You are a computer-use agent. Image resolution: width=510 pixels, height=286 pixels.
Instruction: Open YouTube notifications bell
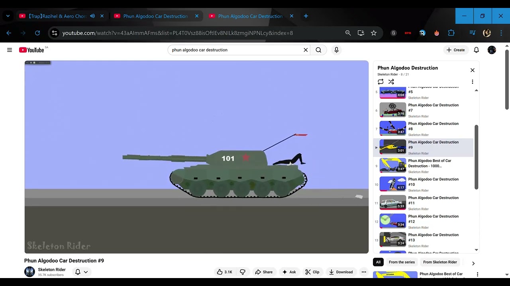point(476,50)
